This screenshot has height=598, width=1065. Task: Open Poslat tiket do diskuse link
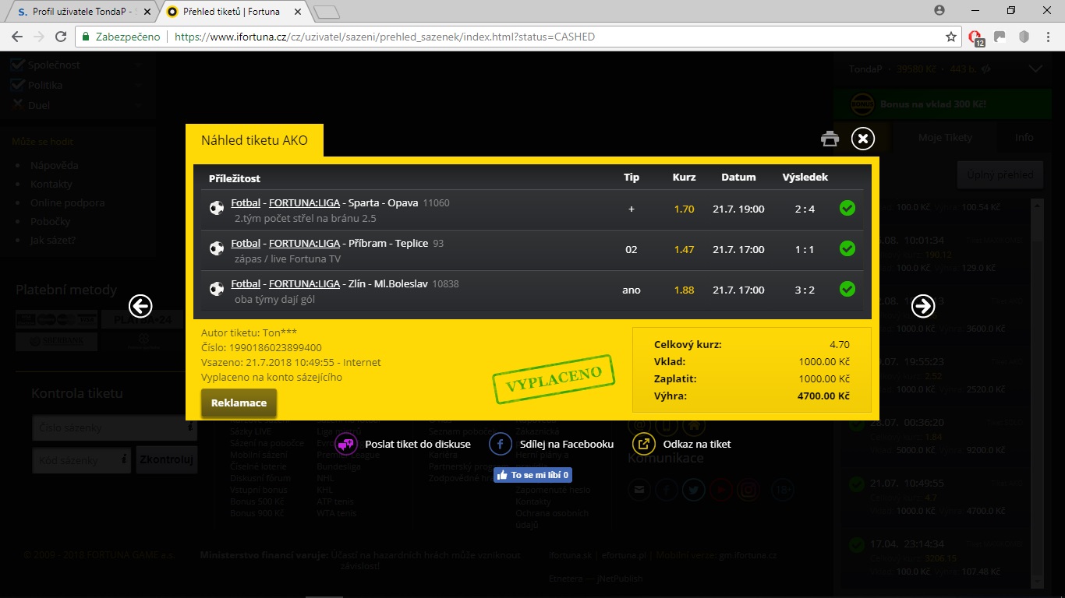(418, 444)
